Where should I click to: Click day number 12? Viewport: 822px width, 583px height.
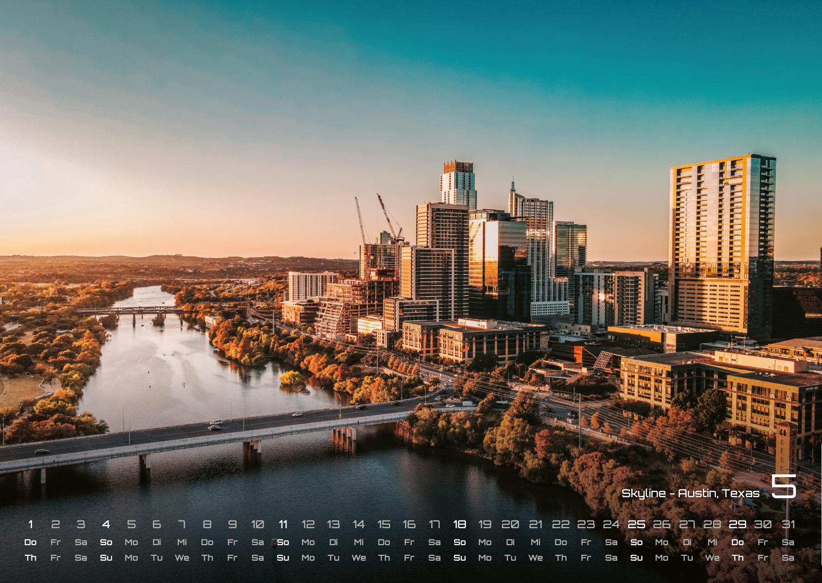click(308, 524)
